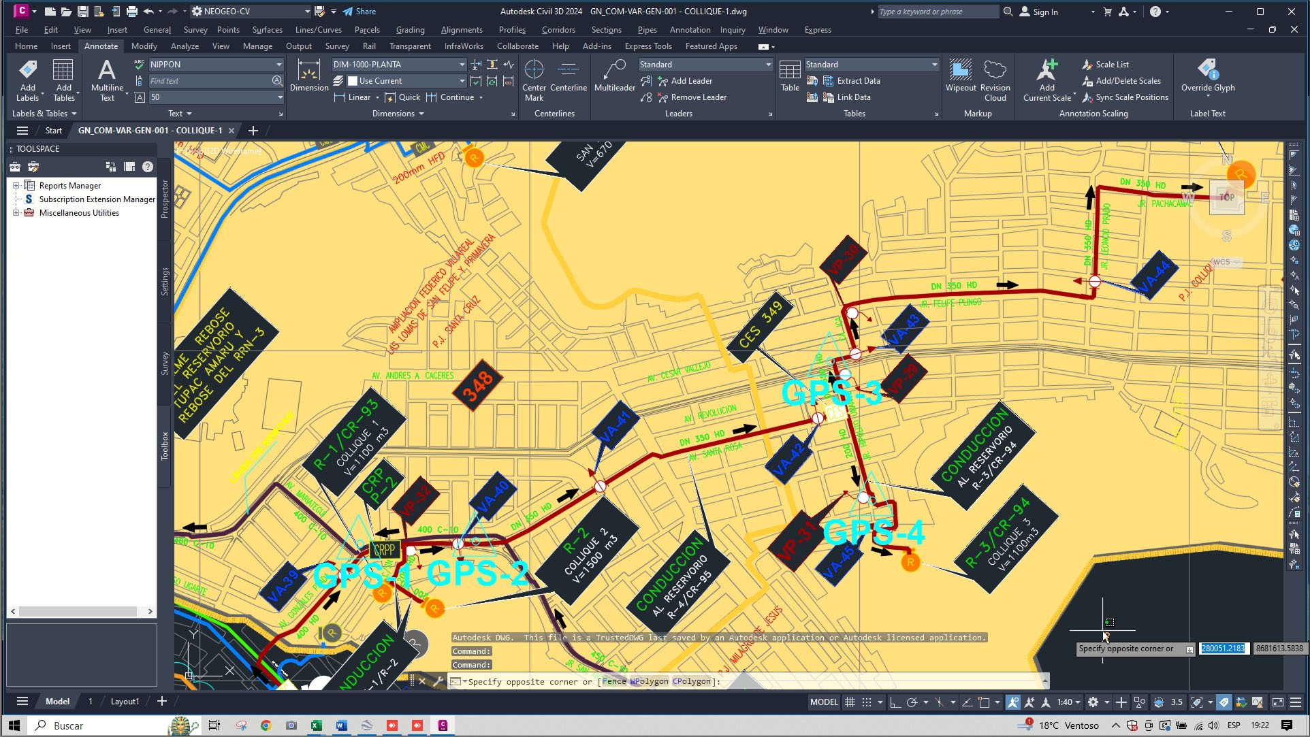The width and height of the screenshot is (1310, 737).
Task: Open the Analyze ribbon tab
Action: [x=185, y=46]
